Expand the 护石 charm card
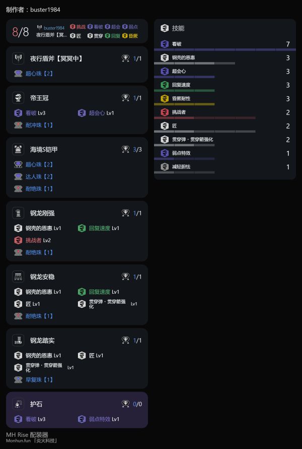This screenshot has height=449, width=302. point(77,404)
